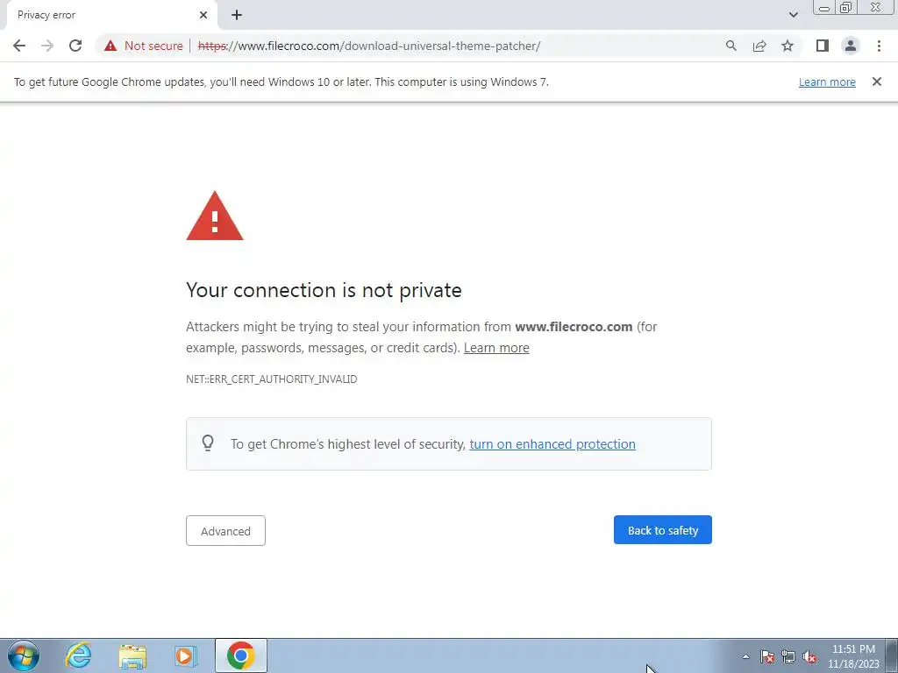Click the lightbulb icon in security tip box
Viewport: 898px width, 673px height.
tap(208, 443)
